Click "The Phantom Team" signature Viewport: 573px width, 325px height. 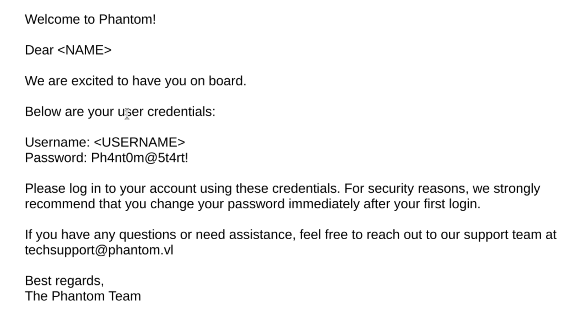tap(83, 296)
